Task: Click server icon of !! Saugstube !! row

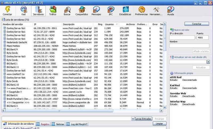Action: (x=4, y=92)
